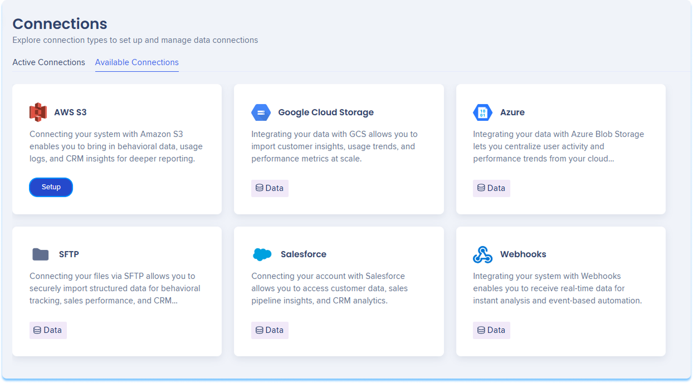
Task: Select the Azure card title
Action: coord(513,112)
